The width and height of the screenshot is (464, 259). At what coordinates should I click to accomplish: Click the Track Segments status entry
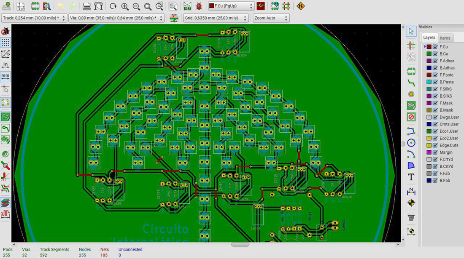(54, 252)
